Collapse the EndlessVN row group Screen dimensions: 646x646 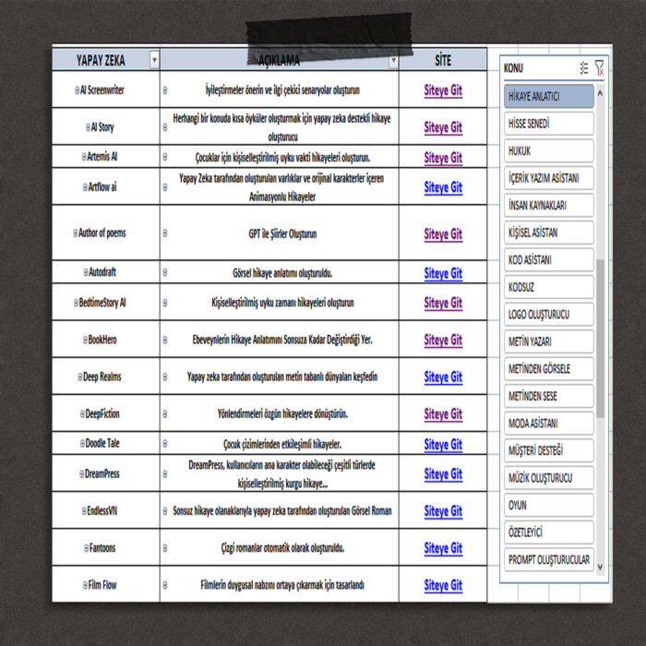click(x=84, y=511)
